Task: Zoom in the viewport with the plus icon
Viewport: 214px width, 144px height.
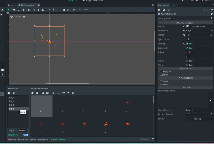Action: pyautogui.click(x=24, y=17)
